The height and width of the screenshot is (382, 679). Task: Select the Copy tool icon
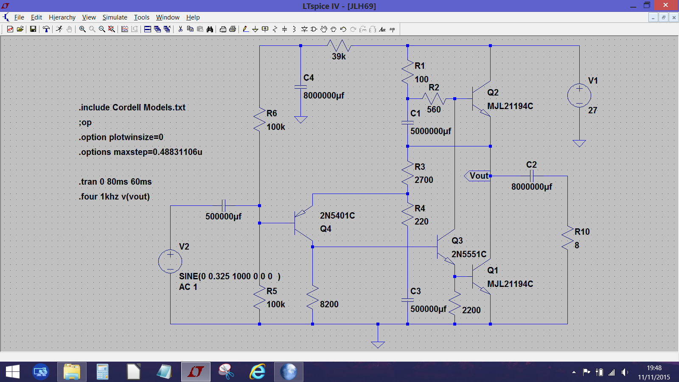tap(190, 29)
